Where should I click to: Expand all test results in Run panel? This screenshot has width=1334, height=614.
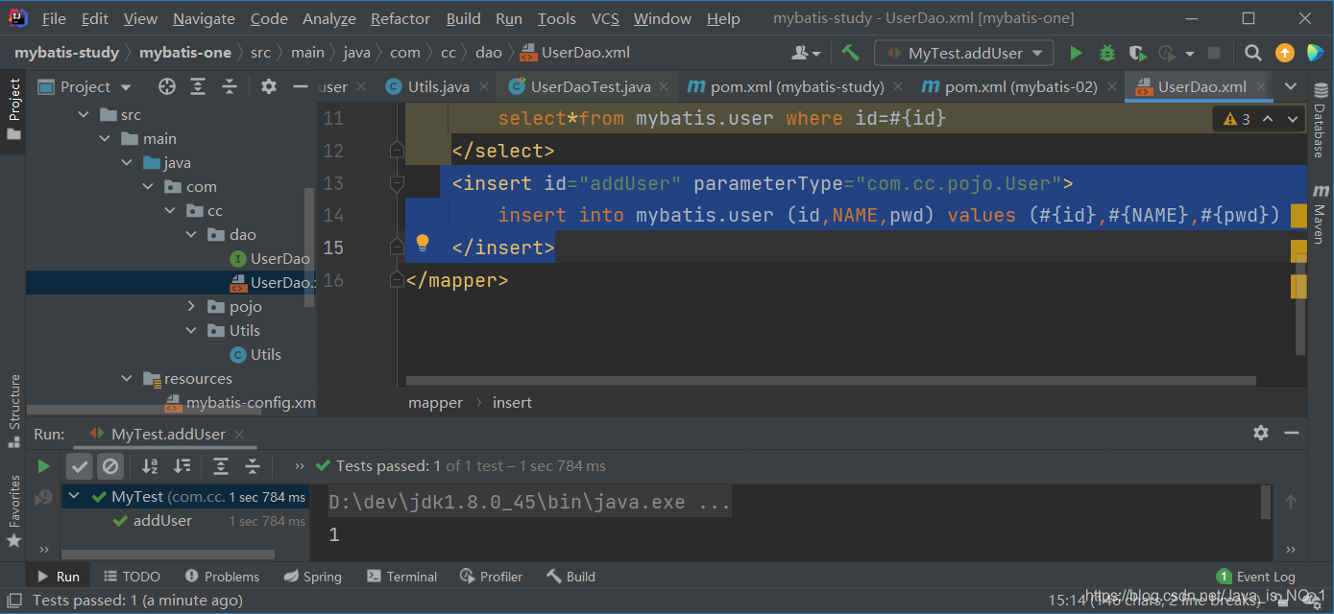(x=221, y=466)
